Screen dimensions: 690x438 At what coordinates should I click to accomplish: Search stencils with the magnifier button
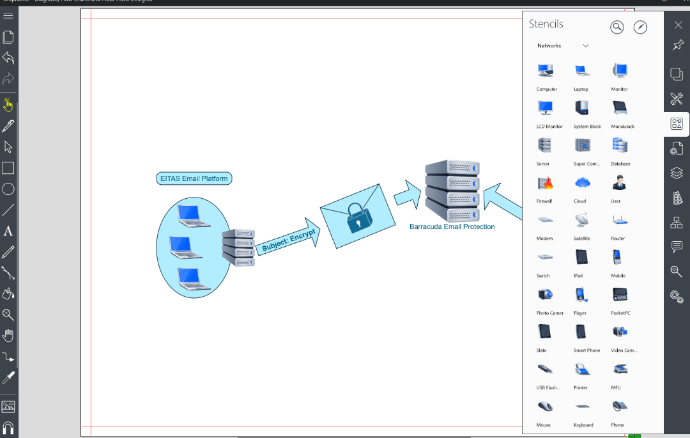click(x=617, y=27)
